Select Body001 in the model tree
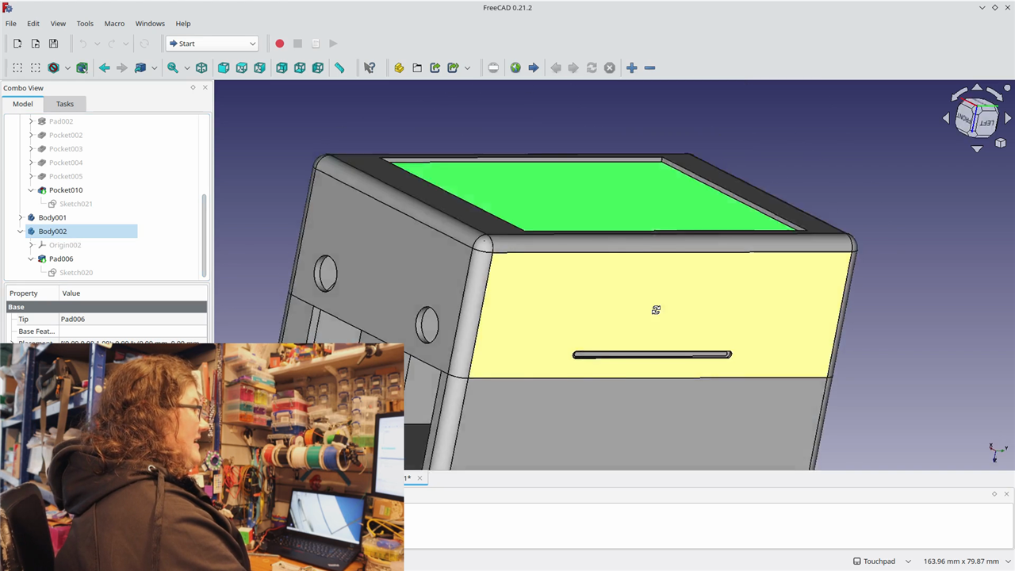Viewport: 1015px width, 571px height. pos(52,217)
